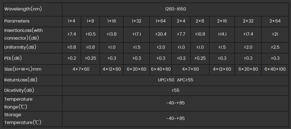Click the 4×12×60 size under 1×16

111,69
